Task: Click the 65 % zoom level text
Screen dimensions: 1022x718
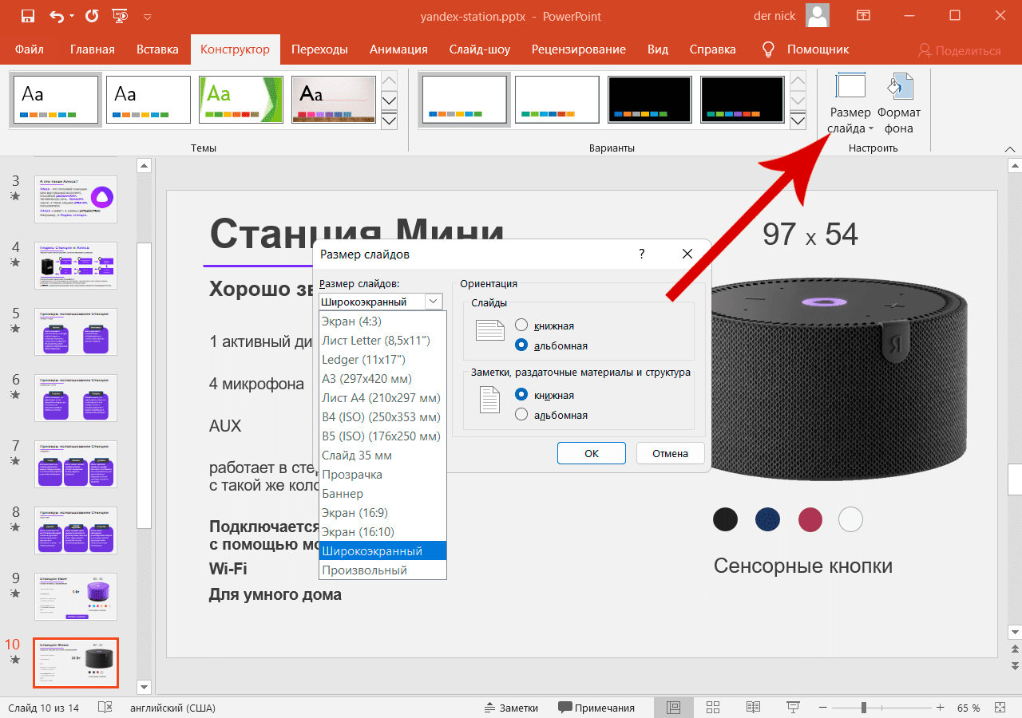Action: click(x=969, y=708)
